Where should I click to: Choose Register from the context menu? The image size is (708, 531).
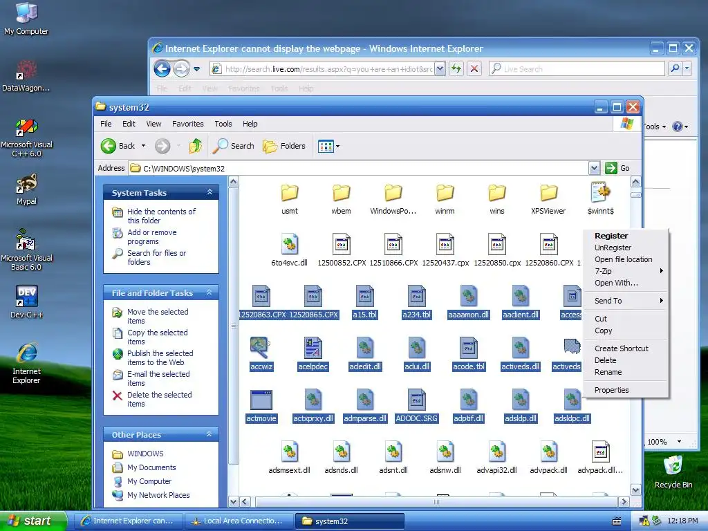tap(625, 236)
